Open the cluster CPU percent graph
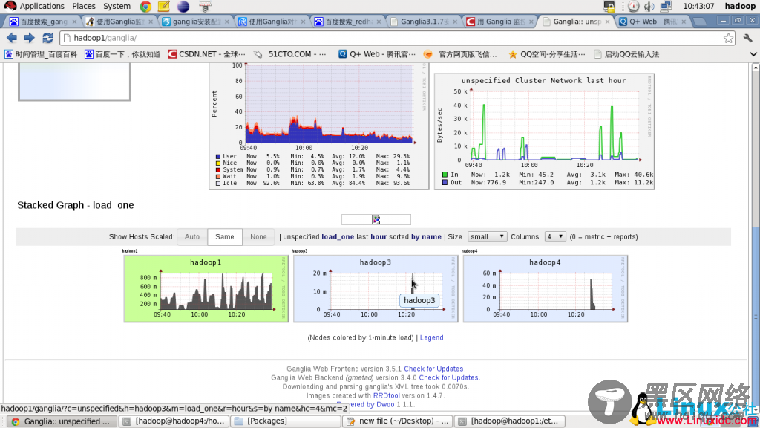The image size is (760, 428). [319, 126]
